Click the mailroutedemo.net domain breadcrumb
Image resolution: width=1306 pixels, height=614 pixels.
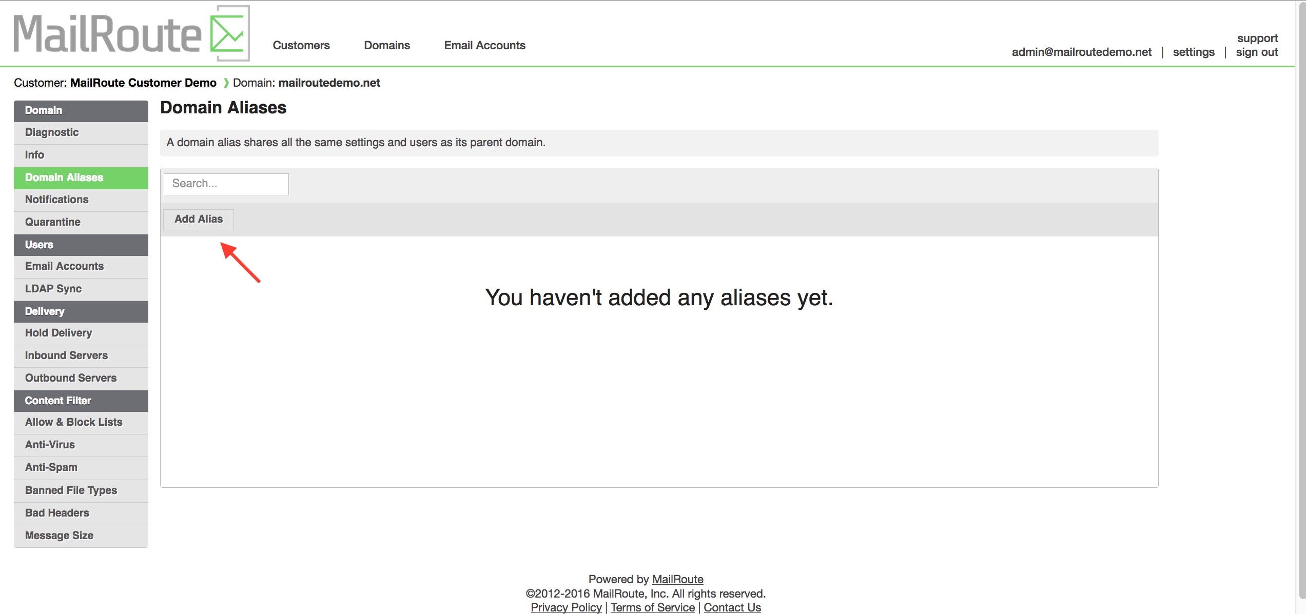(x=329, y=83)
